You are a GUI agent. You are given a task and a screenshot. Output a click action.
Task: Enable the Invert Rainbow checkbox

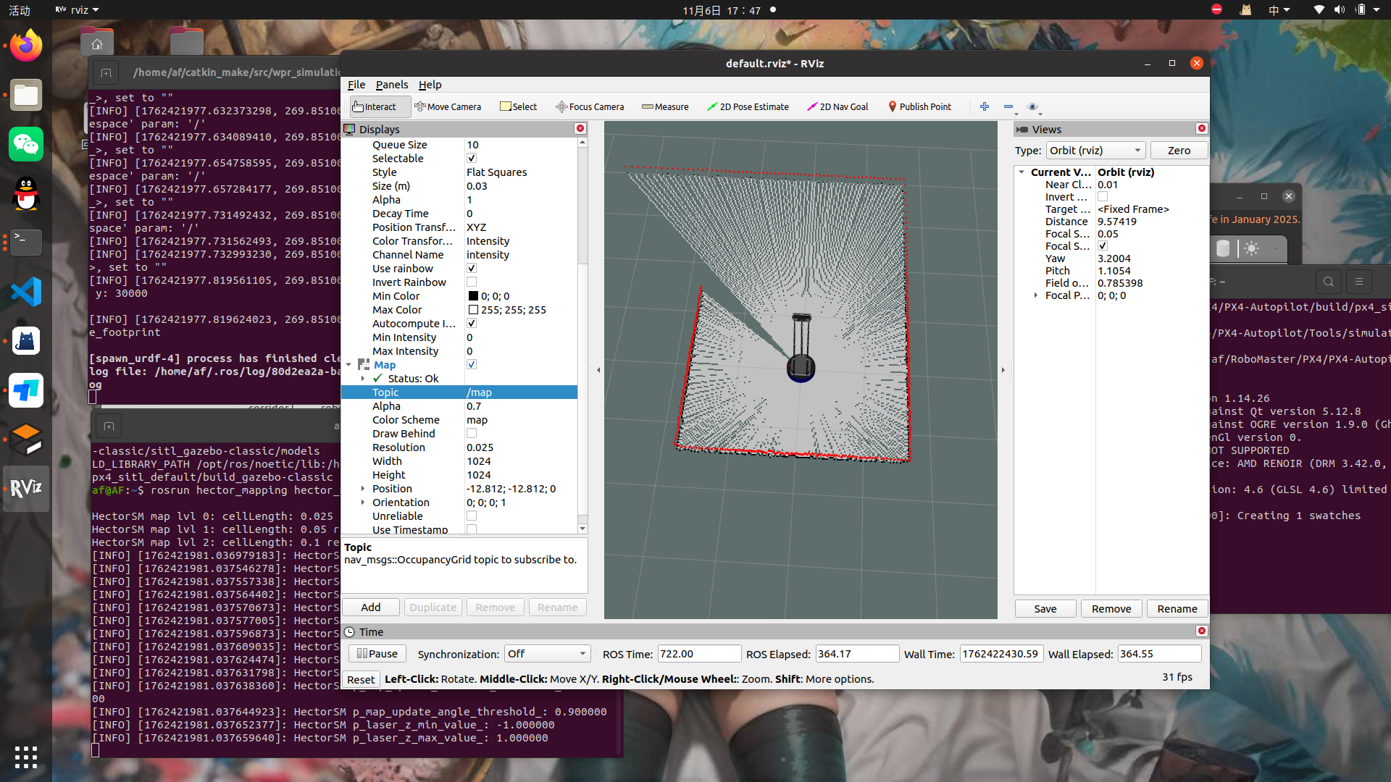[472, 282]
